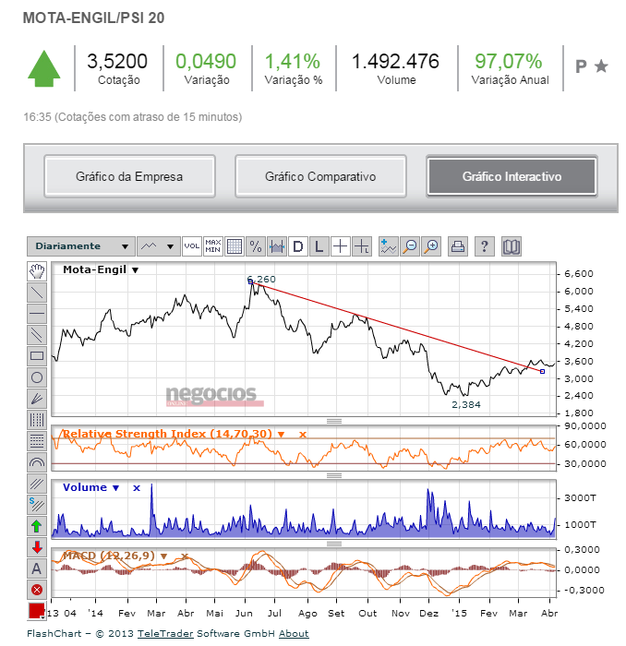Select the S diagonal lines tool
Screen dimensions: 626x646
tap(37, 505)
